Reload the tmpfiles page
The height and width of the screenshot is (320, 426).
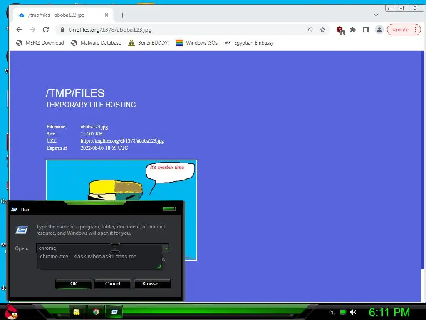[x=46, y=30]
